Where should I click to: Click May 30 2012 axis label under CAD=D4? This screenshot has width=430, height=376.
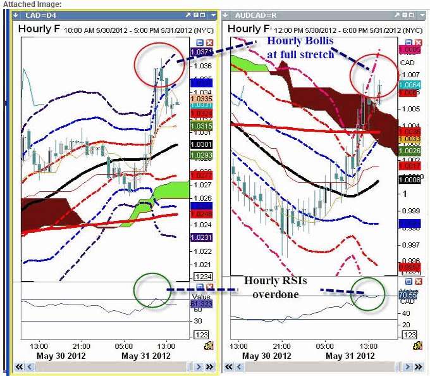pyautogui.click(x=61, y=356)
